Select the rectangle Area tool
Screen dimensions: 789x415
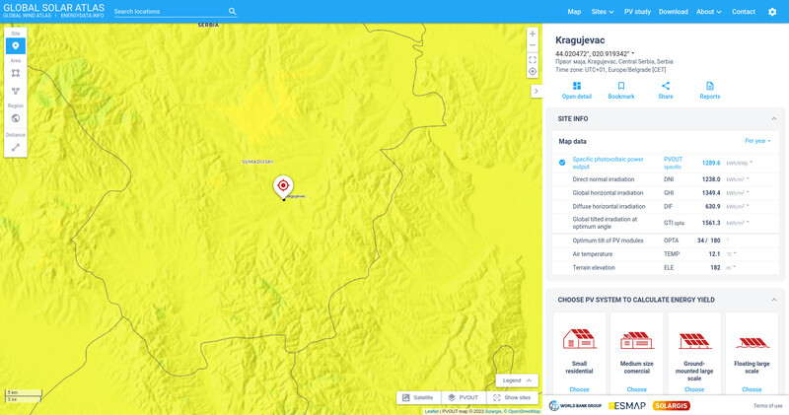16,73
